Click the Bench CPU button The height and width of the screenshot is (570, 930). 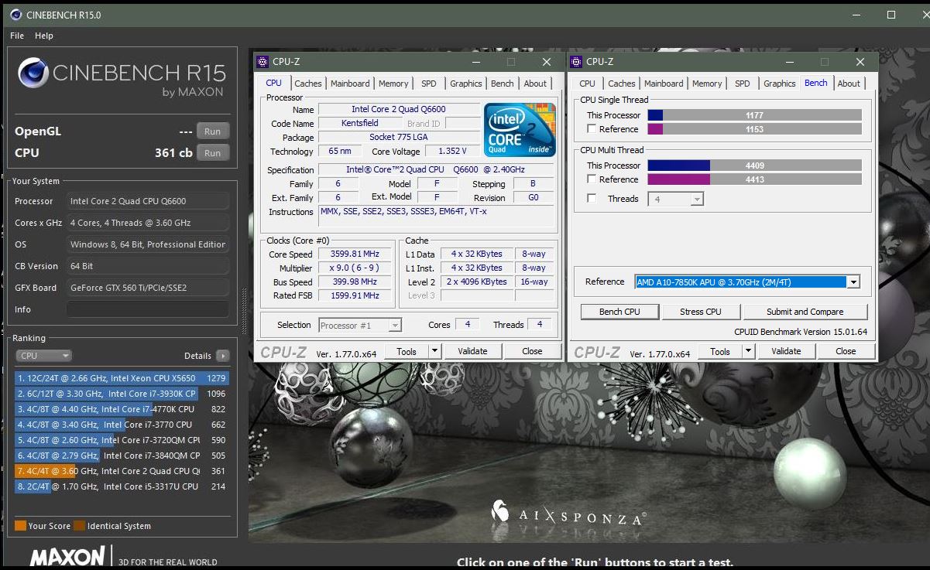point(620,312)
